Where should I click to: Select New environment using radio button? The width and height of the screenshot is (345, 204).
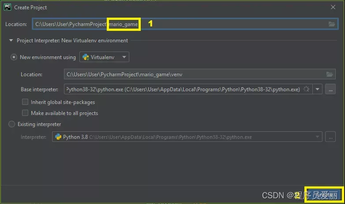tap(14, 57)
